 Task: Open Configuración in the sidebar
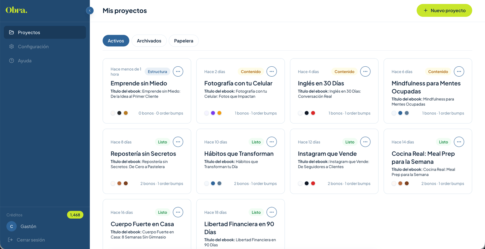(45, 46)
